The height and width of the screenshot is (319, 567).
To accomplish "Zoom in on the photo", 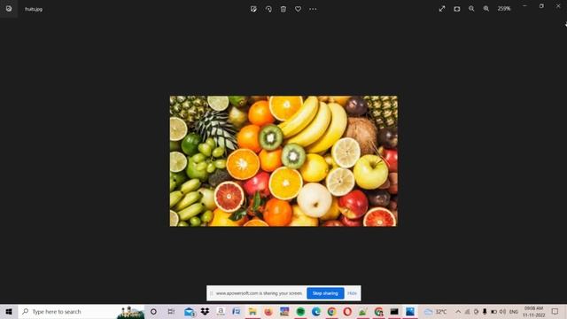I will pyautogui.click(x=486, y=9).
